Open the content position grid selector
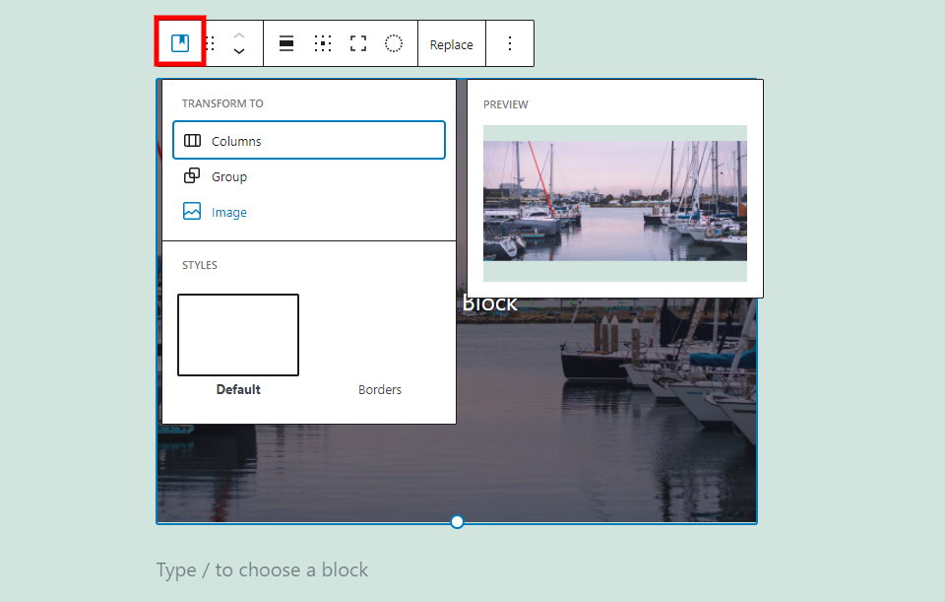 click(322, 43)
